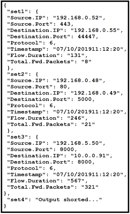Image resolution: width=130 pixels, height=214 pixels.
Task: Click the Destination.Port value 5000
Action: 84,99
